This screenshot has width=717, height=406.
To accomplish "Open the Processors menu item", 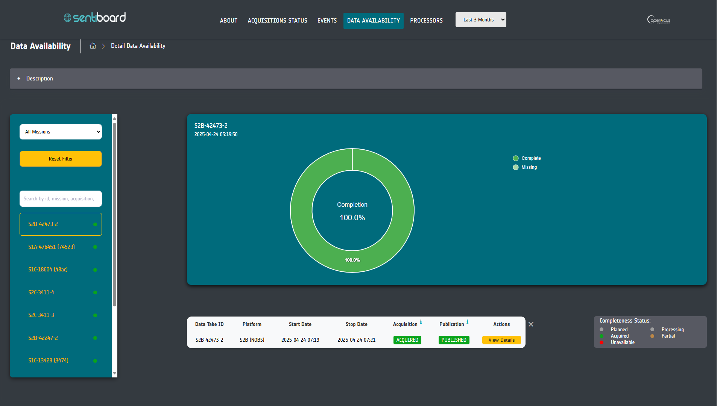I will pos(426,21).
